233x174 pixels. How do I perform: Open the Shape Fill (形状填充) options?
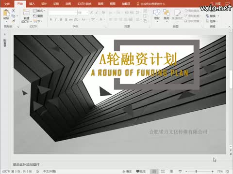pyautogui.click(x=192, y=11)
